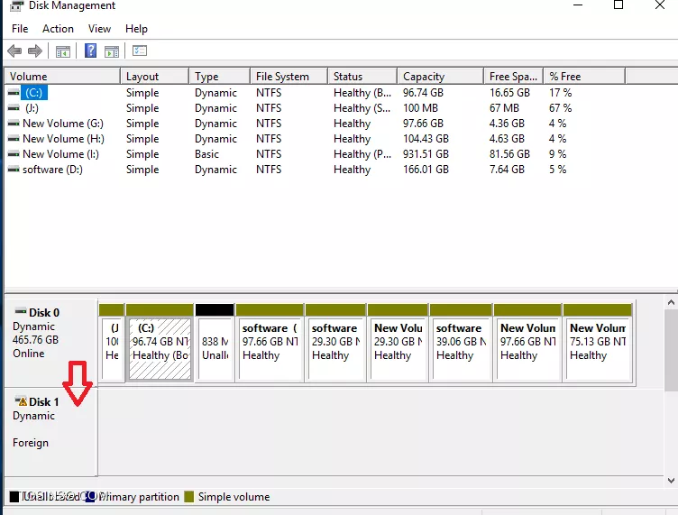Screen dimensions: 678x515
Task: Click the disk pane scroll down arrow
Action: pyautogui.click(x=671, y=480)
